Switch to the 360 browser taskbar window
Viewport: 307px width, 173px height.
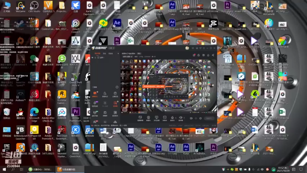point(41,169)
